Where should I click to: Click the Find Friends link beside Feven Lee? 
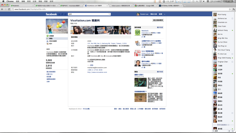coord(153,14)
